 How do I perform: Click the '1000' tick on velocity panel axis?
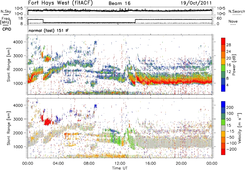click(18, 147)
